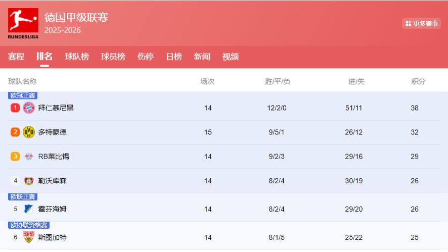Click the 欧冠正赛 zone label
The height and width of the screenshot is (252, 448).
(23, 95)
